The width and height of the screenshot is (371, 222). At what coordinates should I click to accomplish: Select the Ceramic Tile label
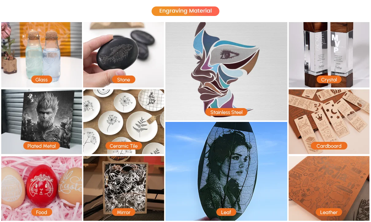124,146
